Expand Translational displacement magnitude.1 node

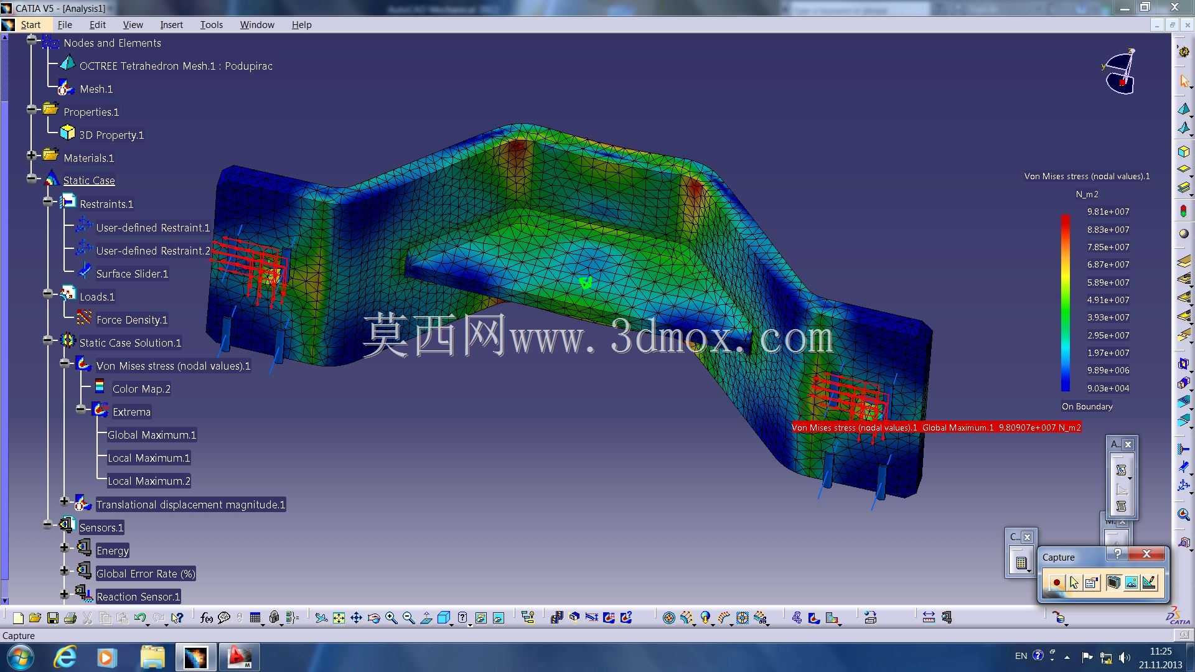[64, 501]
